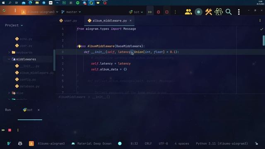Click the teal circle status bar indicator
Viewport: 265px width, 149px height.
pos(120,144)
